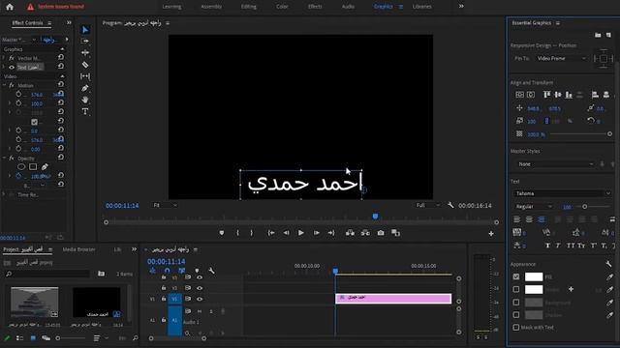Image resolution: width=620 pixels, height=348 pixels.
Task: Click the font size slider handle
Action: [x=584, y=206]
